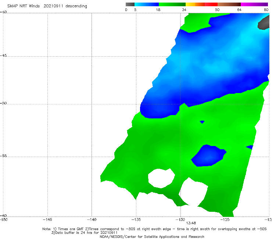Click the large blue wind patch near -55 latitude

(x=208, y=156)
